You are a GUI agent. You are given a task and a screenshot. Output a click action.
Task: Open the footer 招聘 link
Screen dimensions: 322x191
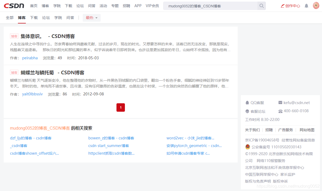point(269,130)
